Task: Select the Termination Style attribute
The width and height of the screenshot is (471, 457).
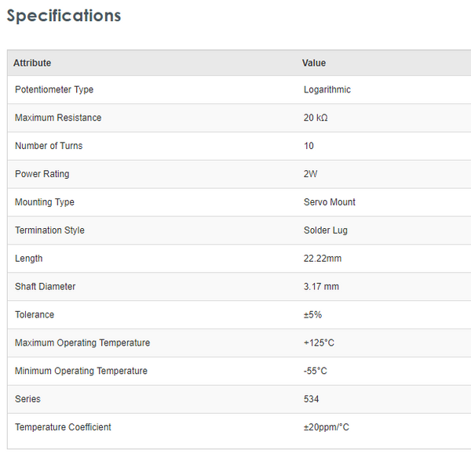Action: pos(49,230)
